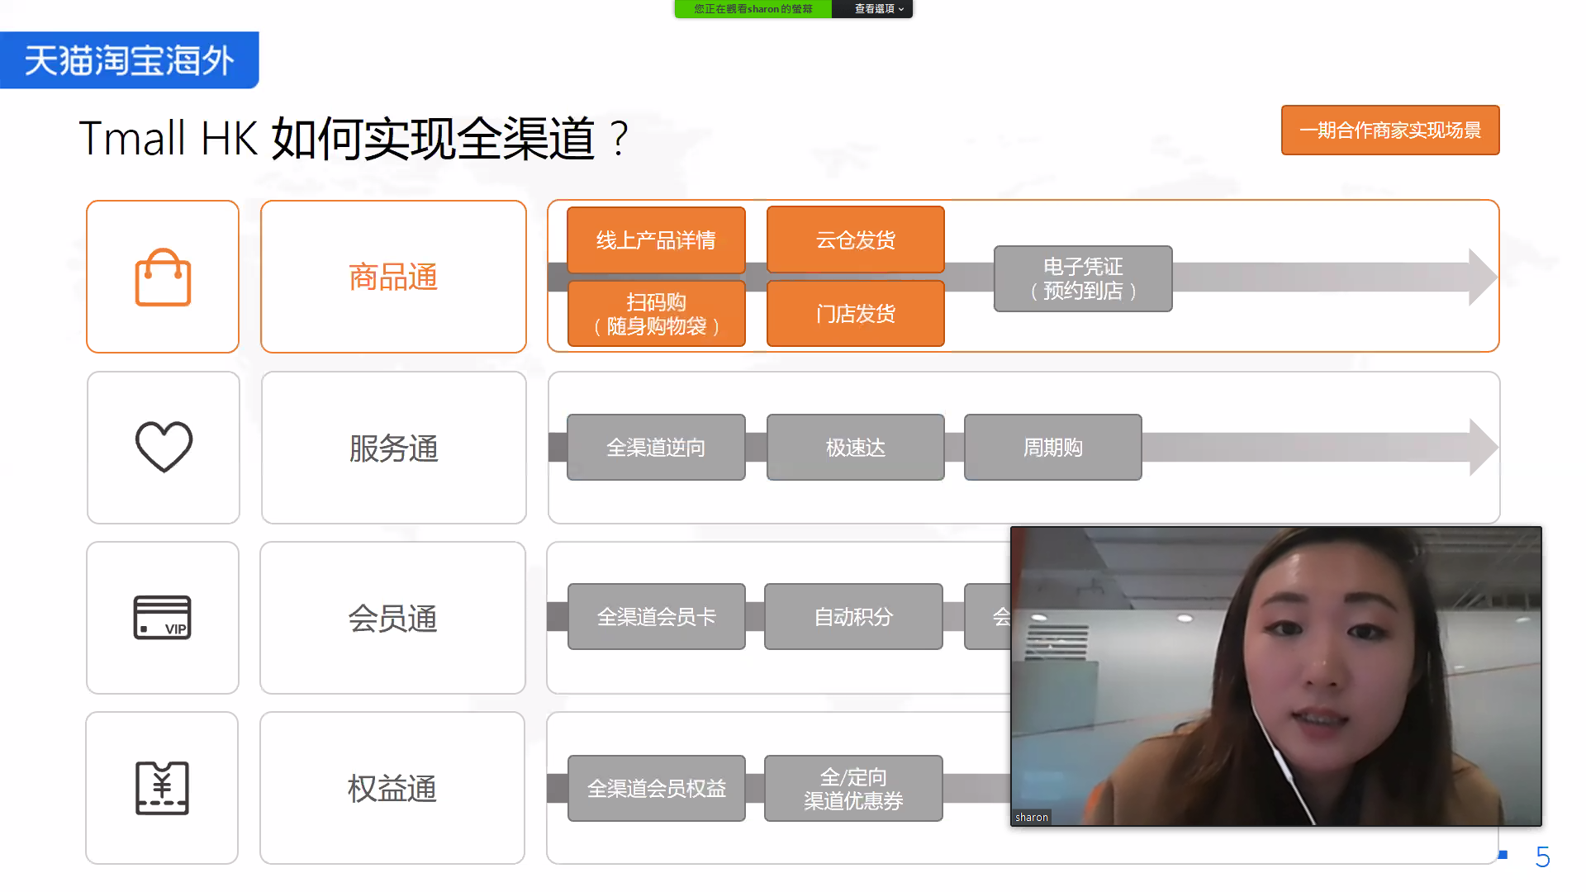Click the 全渠道逆向 tile
This screenshot has width=1586, height=892.
(x=656, y=448)
